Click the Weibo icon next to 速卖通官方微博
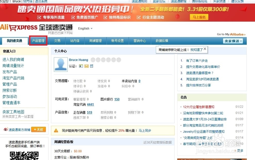Viewport: 255px width, 160px height. [6, 129]
